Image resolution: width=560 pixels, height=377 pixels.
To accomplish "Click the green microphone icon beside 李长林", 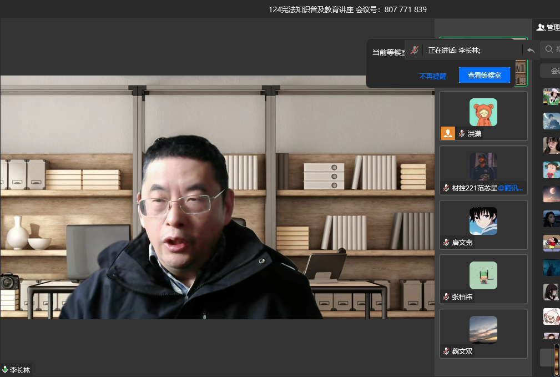I will coord(5,370).
